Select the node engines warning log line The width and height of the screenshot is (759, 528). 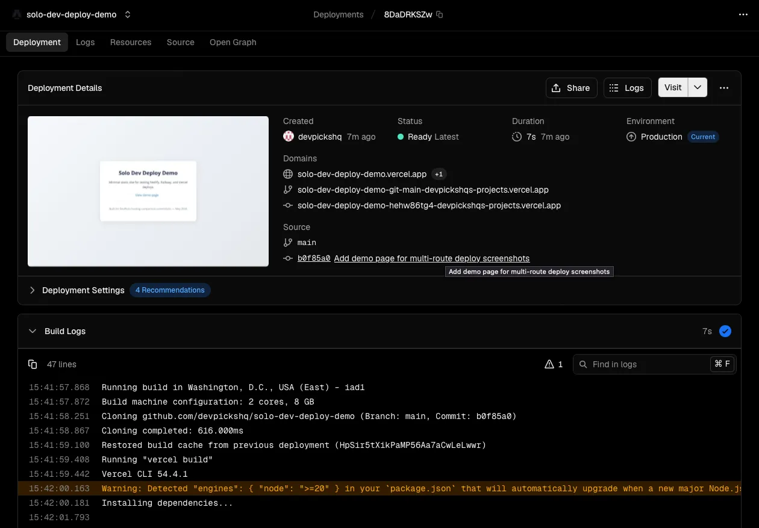[379, 488]
